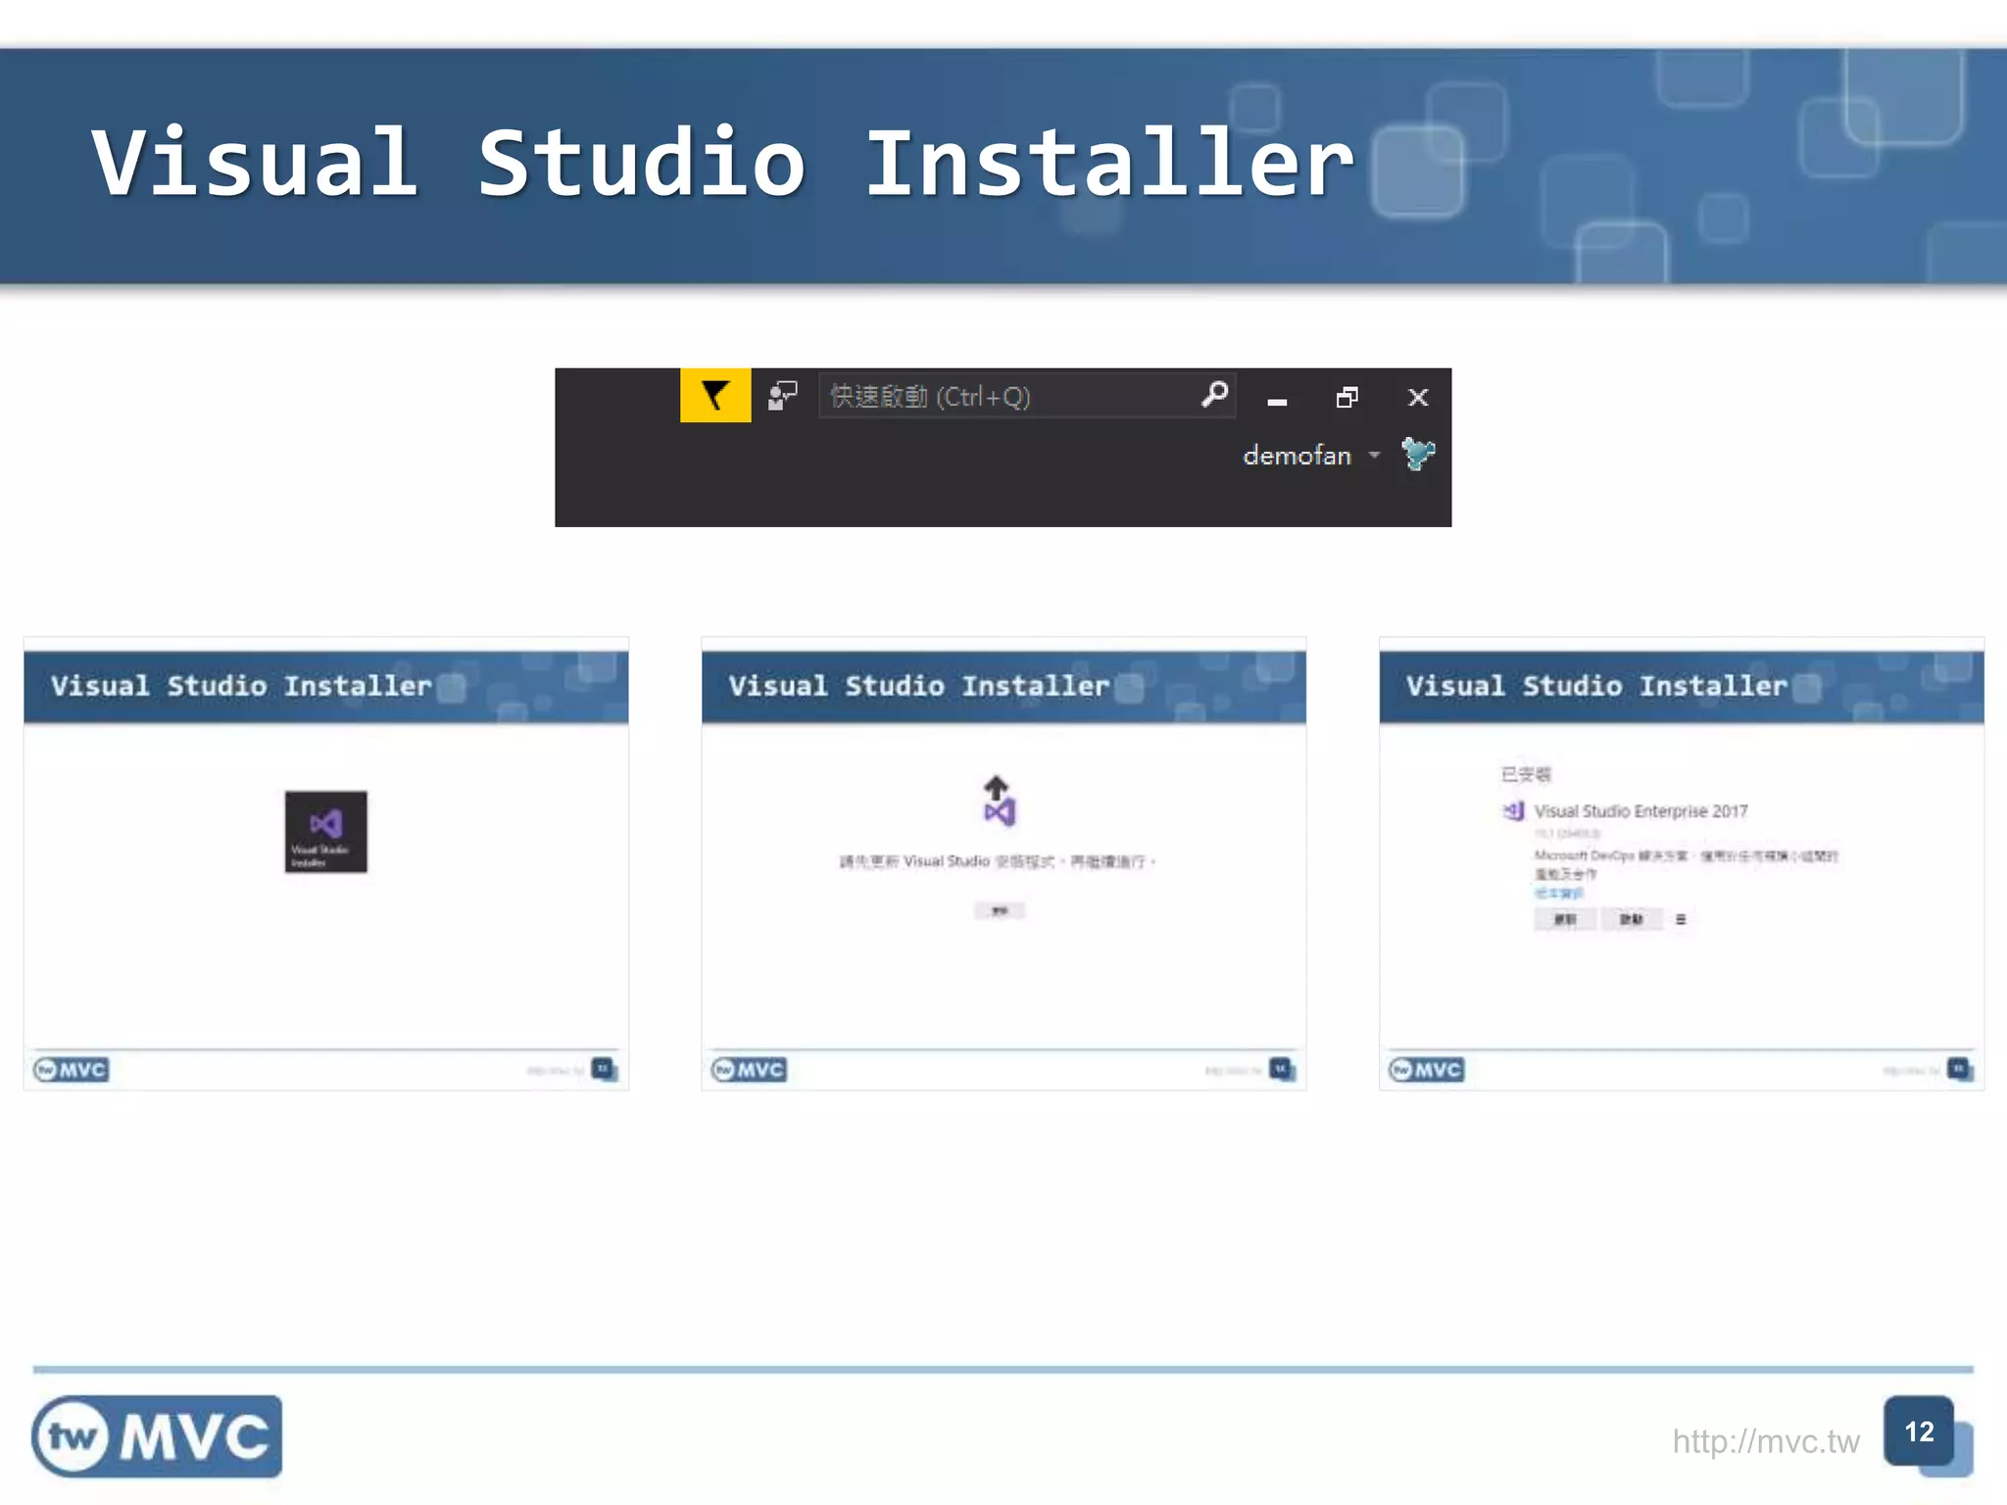The width and height of the screenshot is (2007, 1505).
Task: Open the third thumbnail showing installed products
Action: click(1682, 863)
